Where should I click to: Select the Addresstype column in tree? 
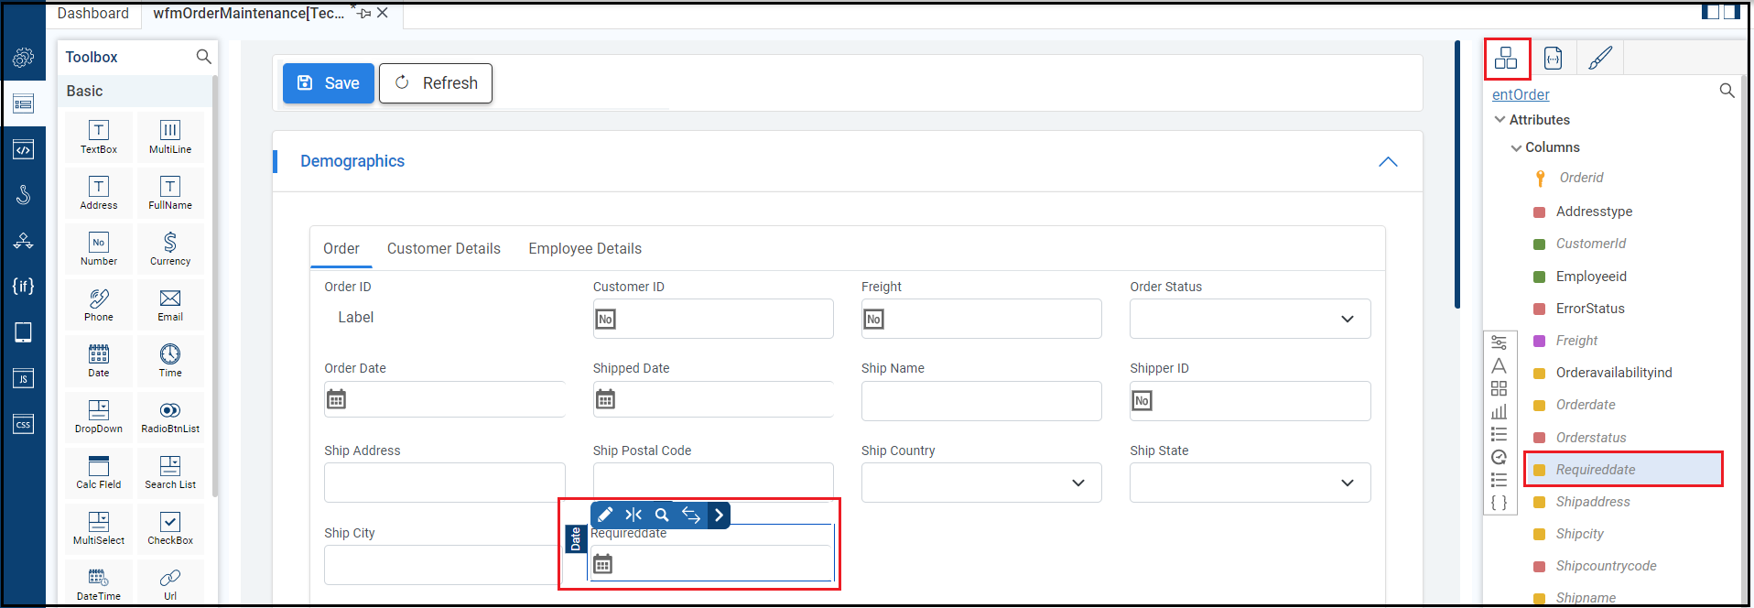coord(1594,212)
